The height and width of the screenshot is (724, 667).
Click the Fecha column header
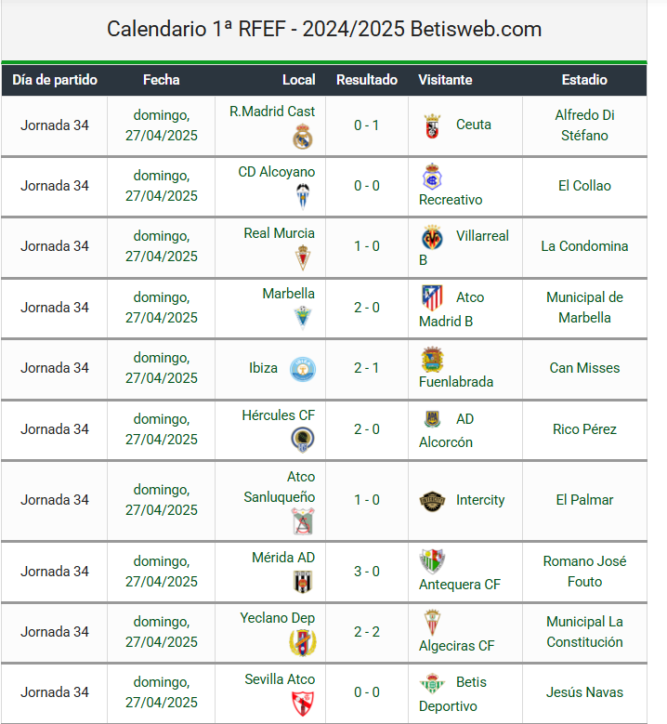coord(161,80)
